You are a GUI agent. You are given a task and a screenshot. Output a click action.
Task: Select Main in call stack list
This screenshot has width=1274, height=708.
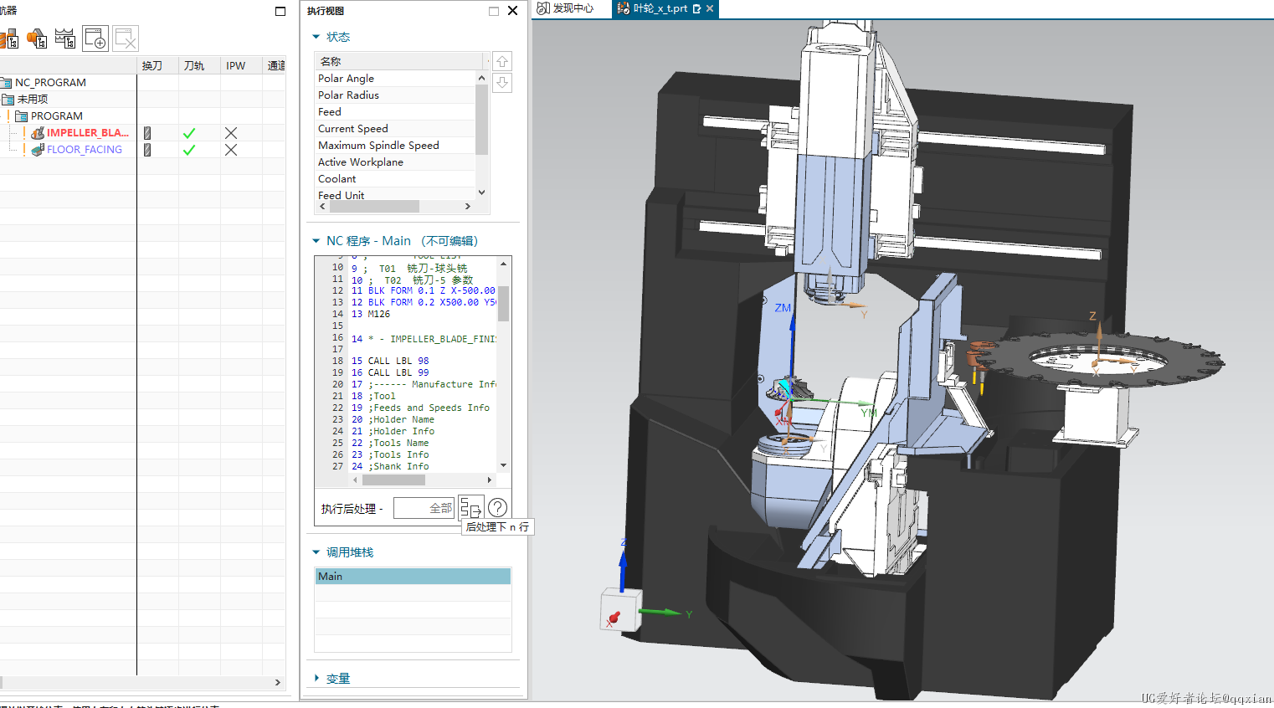pos(413,576)
